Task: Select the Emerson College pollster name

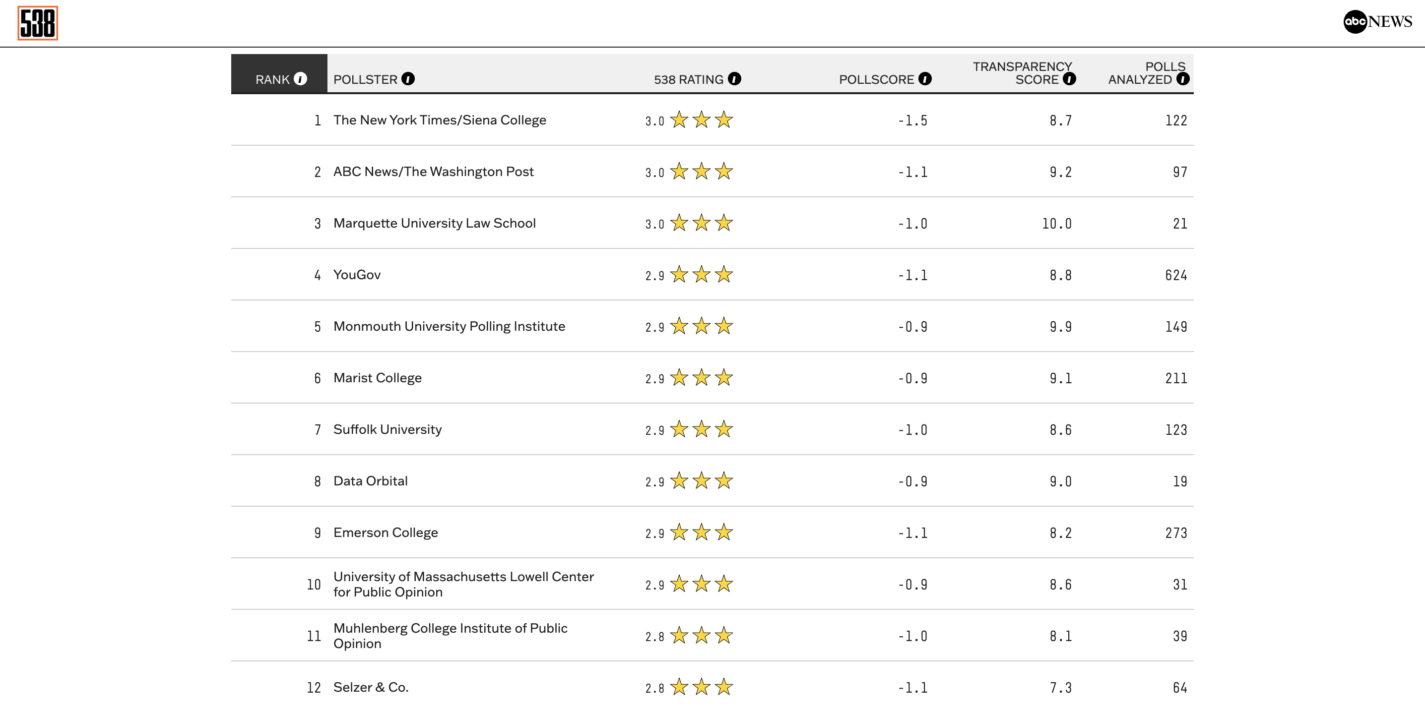Action: click(x=386, y=533)
